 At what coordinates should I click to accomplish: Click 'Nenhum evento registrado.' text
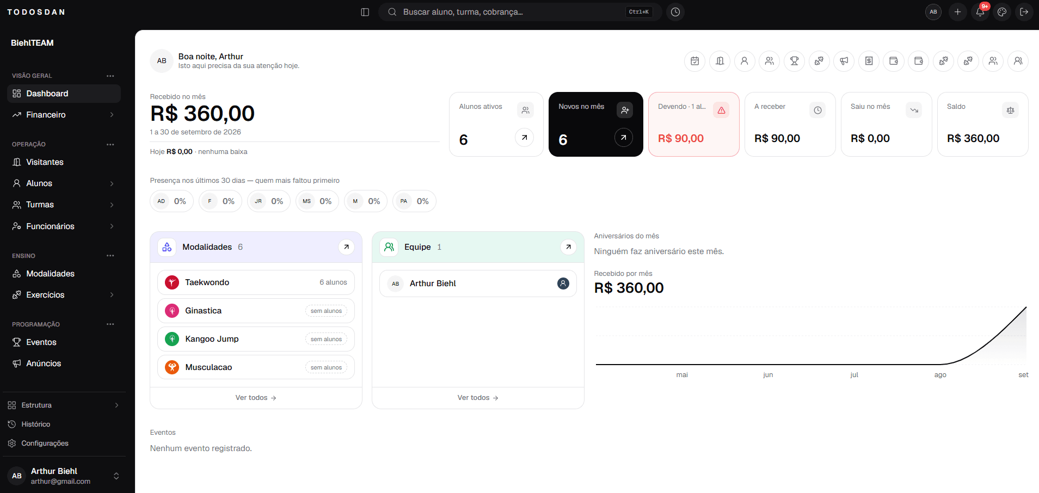coord(201,448)
